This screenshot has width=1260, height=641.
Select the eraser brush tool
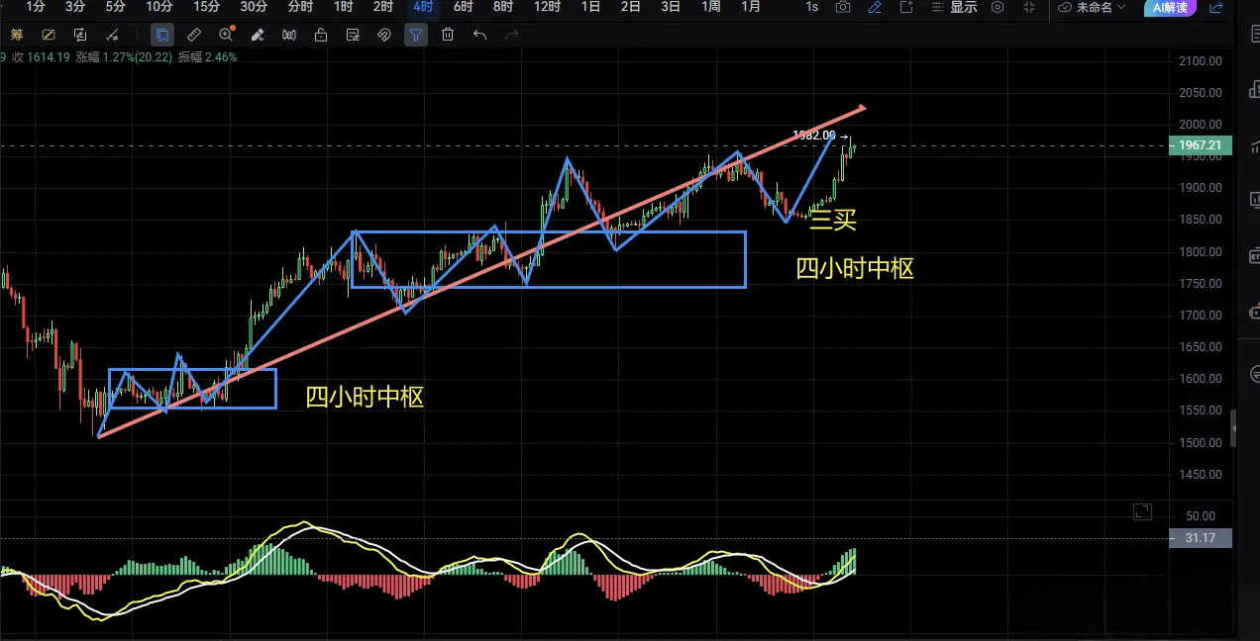[258, 35]
